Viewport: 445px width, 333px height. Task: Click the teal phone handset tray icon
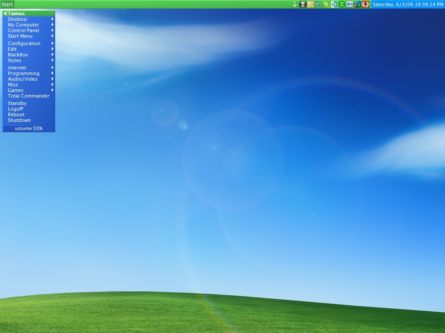[334, 4]
